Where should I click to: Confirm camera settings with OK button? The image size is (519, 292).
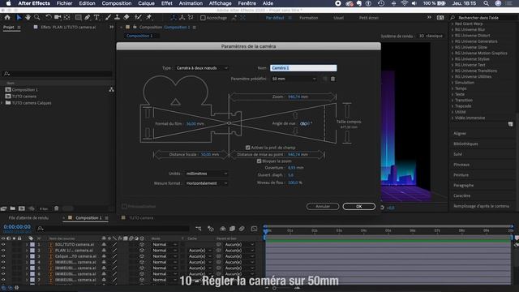coord(358,206)
